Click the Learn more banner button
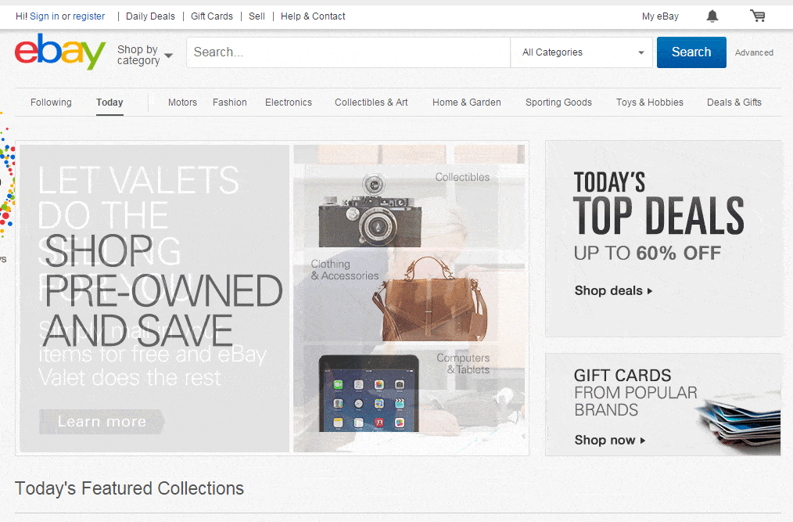Image resolution: width=793 pixels, height=522 pixels. point(102,422)
